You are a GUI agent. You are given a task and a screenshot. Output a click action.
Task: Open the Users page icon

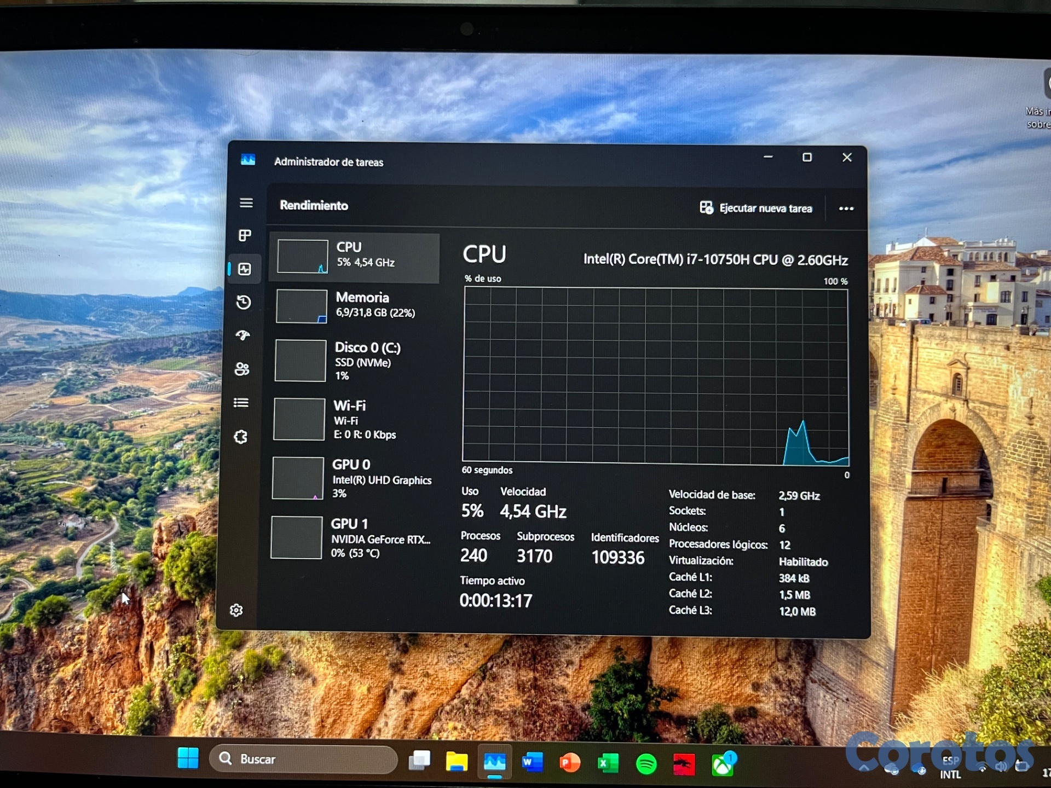click(x=242, y=369)
